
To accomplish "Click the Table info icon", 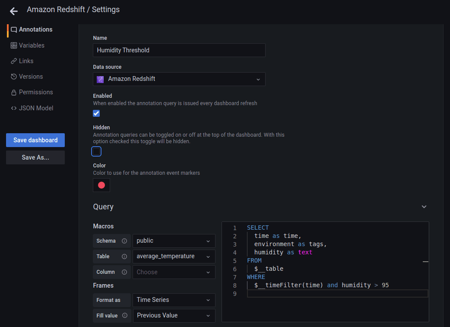I will click(x=124, y=256).
